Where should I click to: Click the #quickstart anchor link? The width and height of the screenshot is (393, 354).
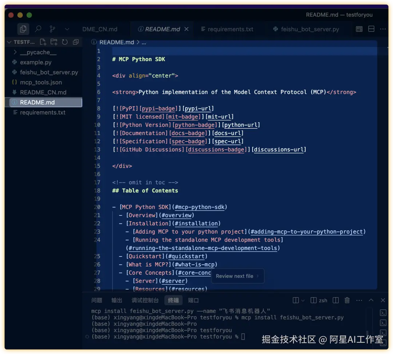tap(186, 256)
